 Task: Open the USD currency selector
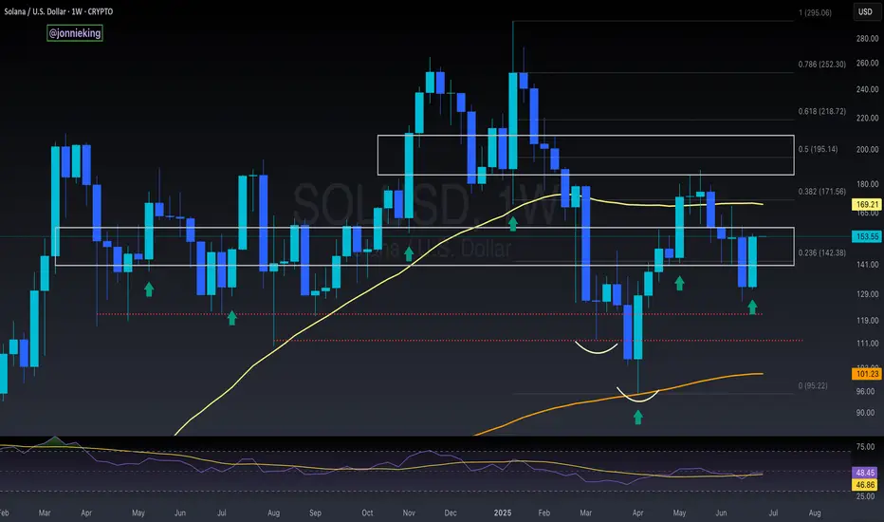point(865,11)
